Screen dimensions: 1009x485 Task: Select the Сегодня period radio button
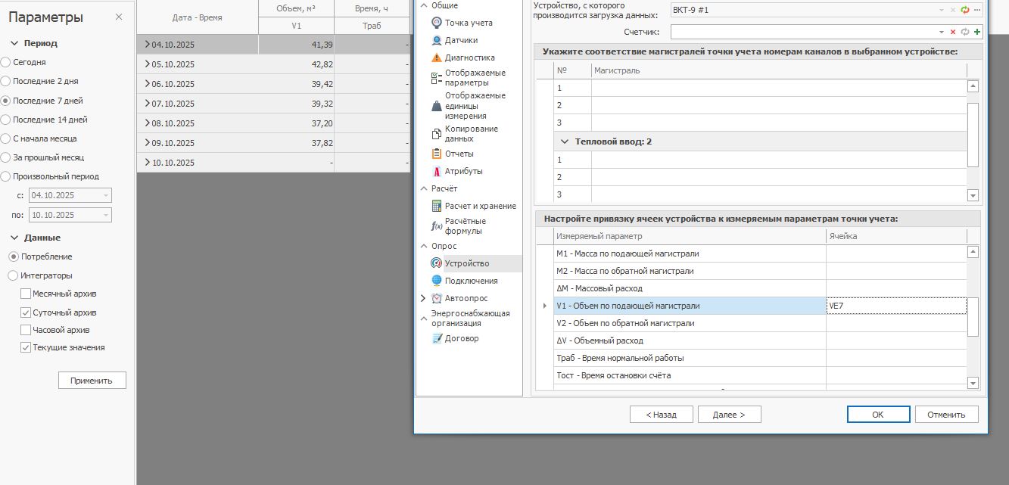pos(6,62)
